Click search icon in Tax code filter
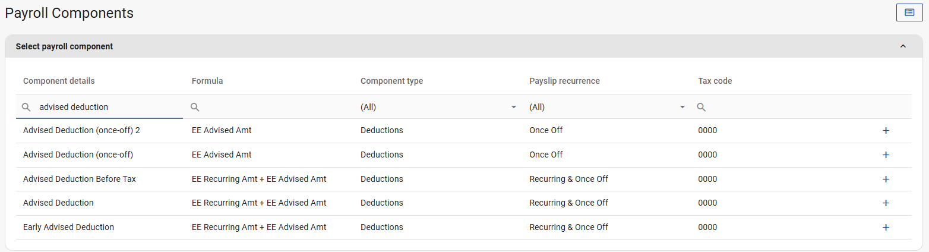Viewport: 929px width, 252px height. [x=701, y=107]
